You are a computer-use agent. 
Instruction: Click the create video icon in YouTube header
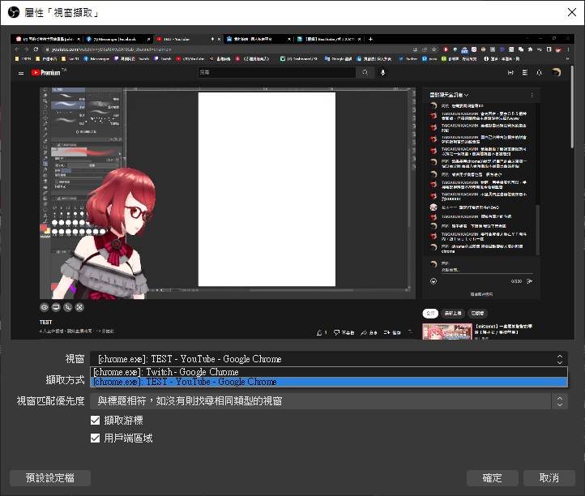pos(510,73)
